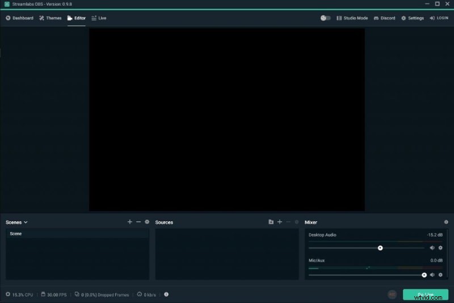The width and height of the screenshot is (454, 303).
Task: Toggle the night mode switch
Action: pos(325,18)
